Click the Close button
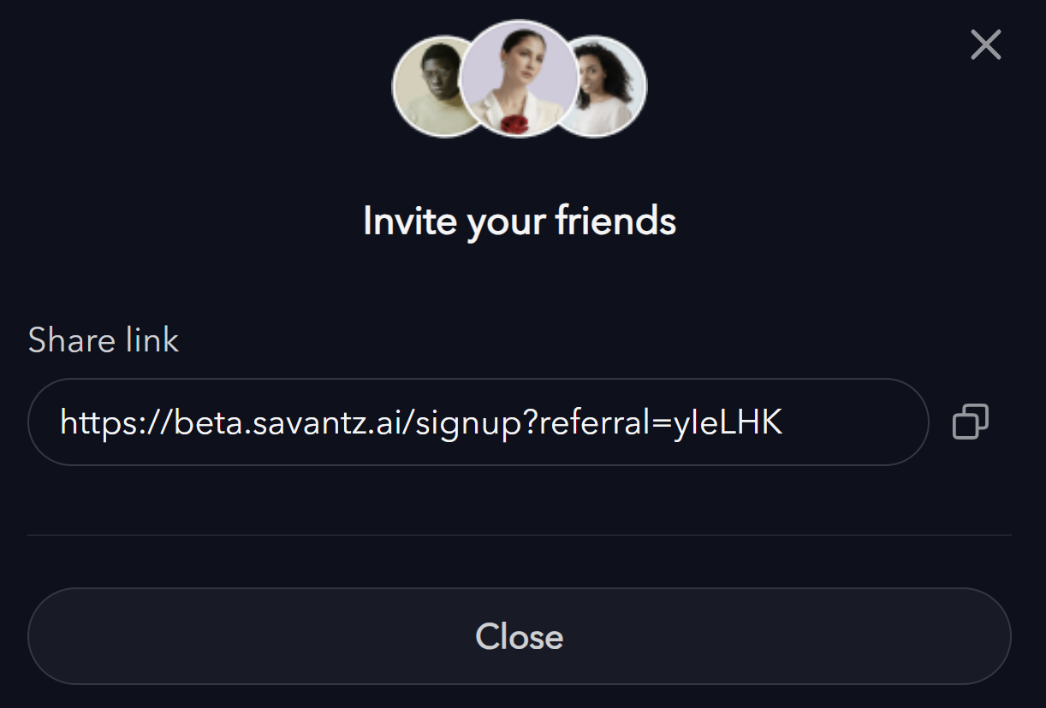Image resolution: width=1046 pixels, height=708 pixels. (520, 636)
